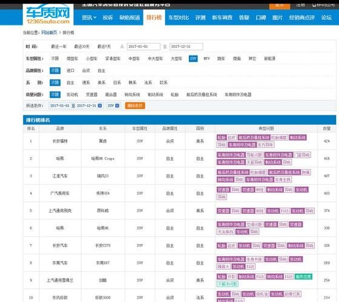Click the 网站首页 breadcrumb link

pyautogui.click(x=49, y=33)
